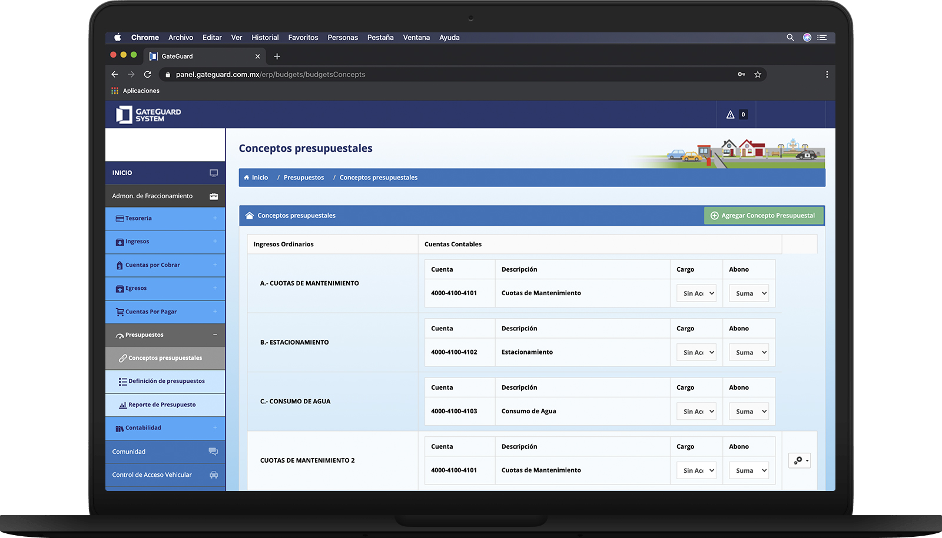Open the Pestaña menu
The image size is (942, 538).
click(x=380, y=38)
